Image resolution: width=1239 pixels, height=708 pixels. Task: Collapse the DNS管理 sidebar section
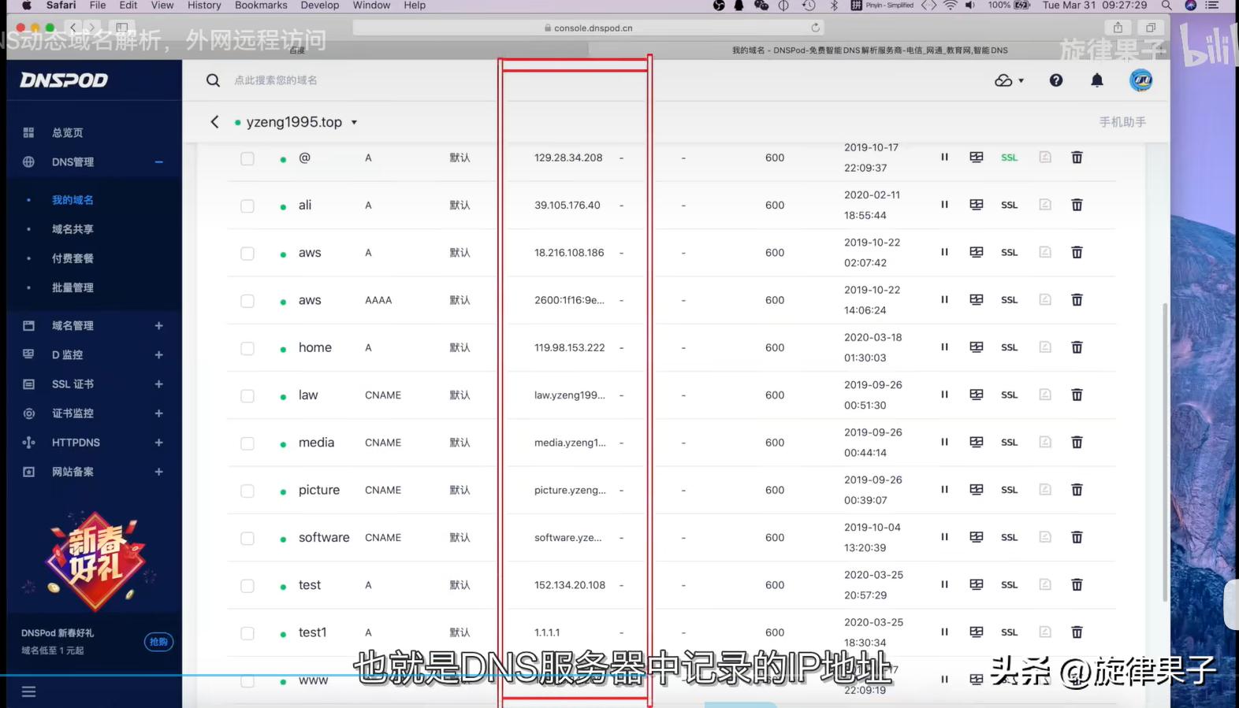point(158,162)
